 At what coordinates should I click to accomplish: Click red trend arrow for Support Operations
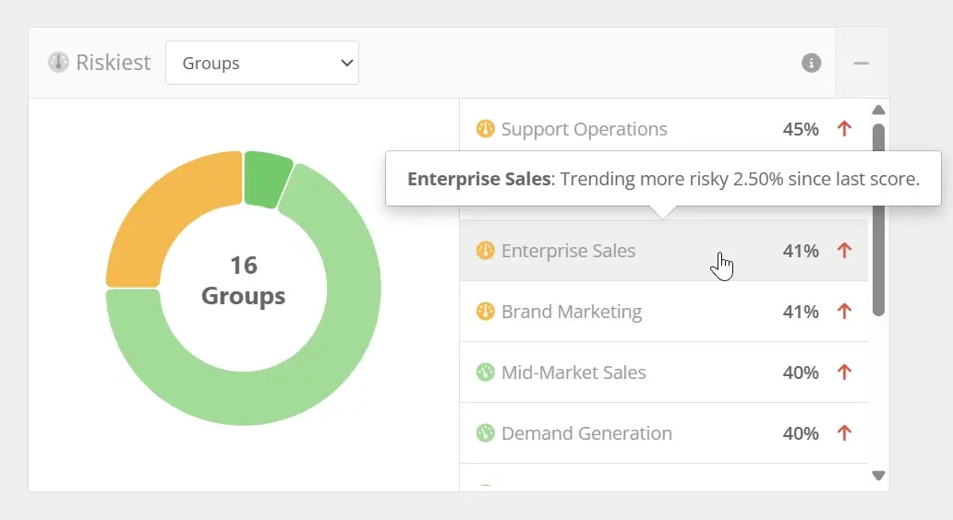point(843,129)
